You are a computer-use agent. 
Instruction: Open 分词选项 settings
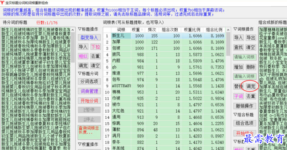click(x=89, y=82)
